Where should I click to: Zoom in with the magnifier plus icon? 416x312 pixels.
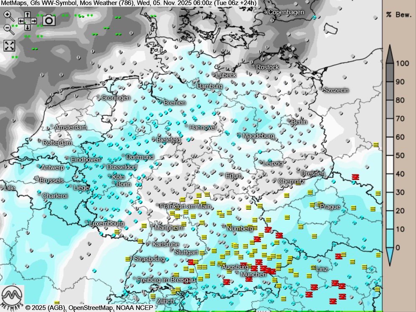[x=8, y=16]
